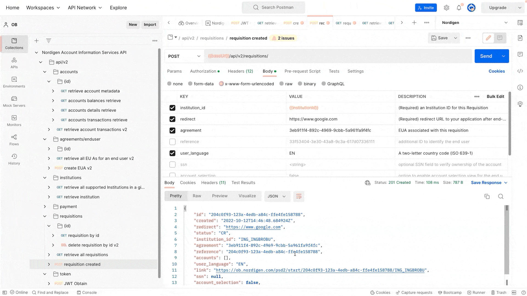Click the Send button
527x296 pixels.
click(486, 56)
